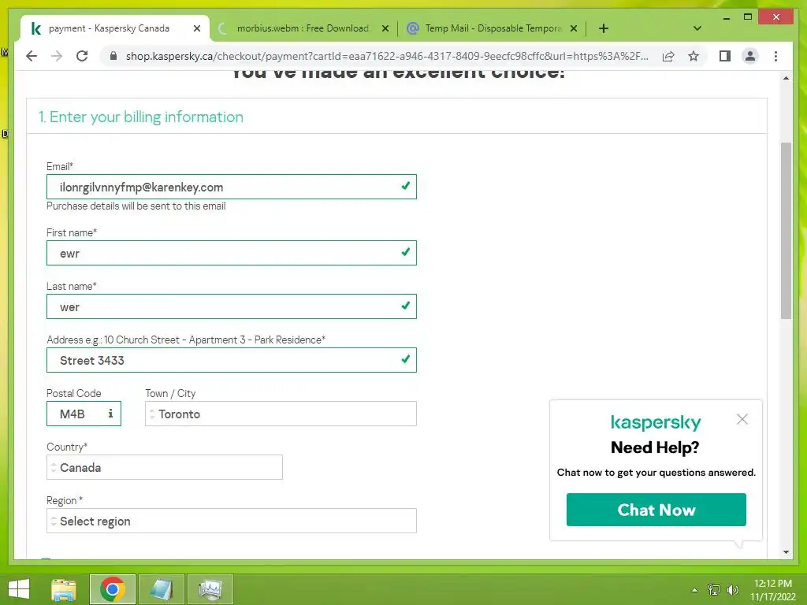
Task: Click the page scrollbar up arrow
Action: point(786,78)
